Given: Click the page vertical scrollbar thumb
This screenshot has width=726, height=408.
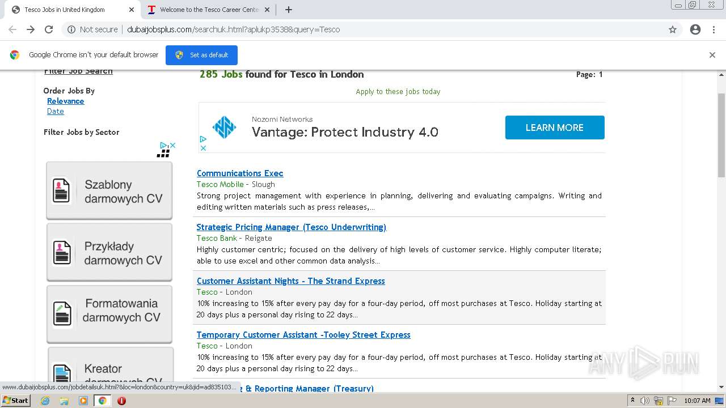Looking at the screenshot, I should [721, 136].
